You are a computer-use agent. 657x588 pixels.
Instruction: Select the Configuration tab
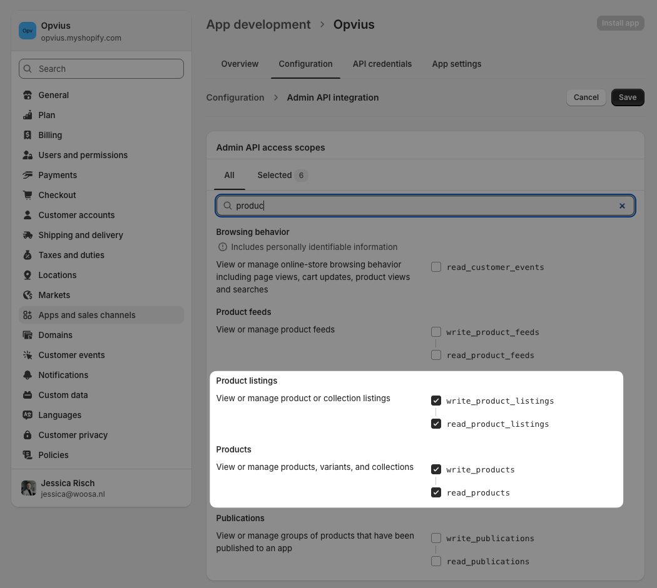(305, 64)
